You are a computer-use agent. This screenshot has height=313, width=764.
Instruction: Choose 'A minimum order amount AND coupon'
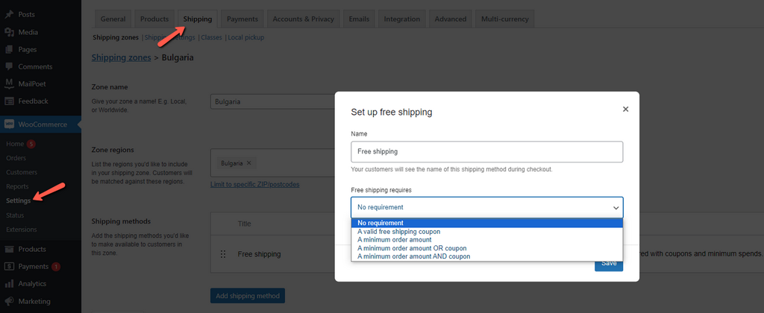pyautogui.click(x=413, y=256)
